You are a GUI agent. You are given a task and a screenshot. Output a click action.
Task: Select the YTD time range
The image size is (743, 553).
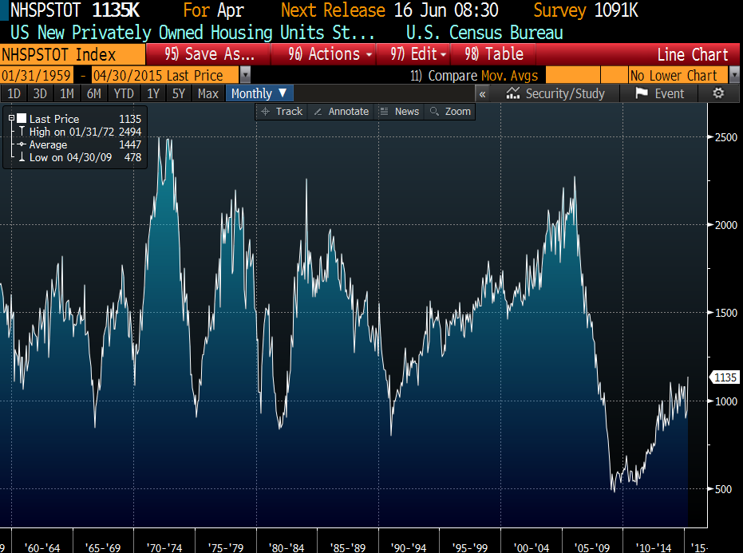click(x=124, y=93)
